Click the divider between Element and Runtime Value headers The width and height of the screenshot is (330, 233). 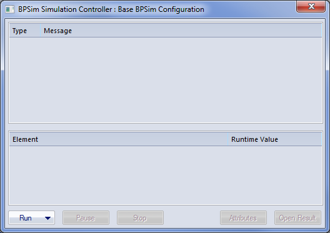click(228, 139)
